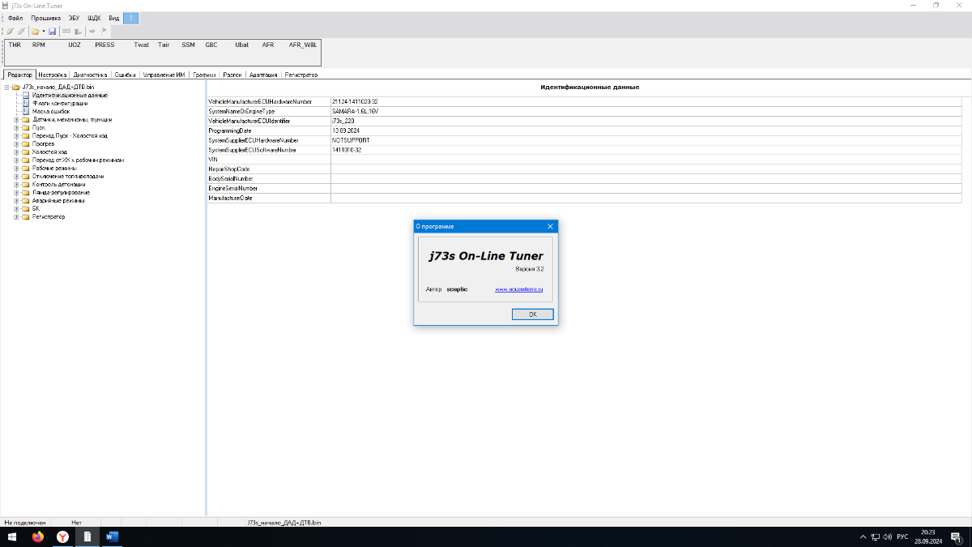This screenshot has height=547, width=972.
Task: Select Маска ошибок tree item
Action: click(51, 111)
